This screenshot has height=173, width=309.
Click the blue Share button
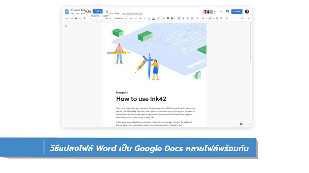(237, 12)
